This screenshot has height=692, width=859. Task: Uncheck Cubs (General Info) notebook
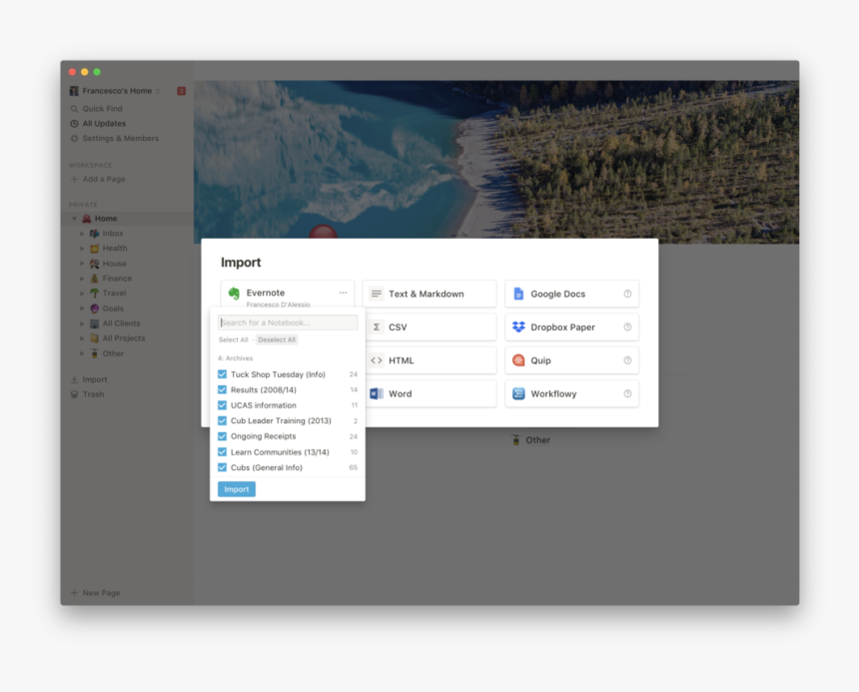tap(222, 467)
